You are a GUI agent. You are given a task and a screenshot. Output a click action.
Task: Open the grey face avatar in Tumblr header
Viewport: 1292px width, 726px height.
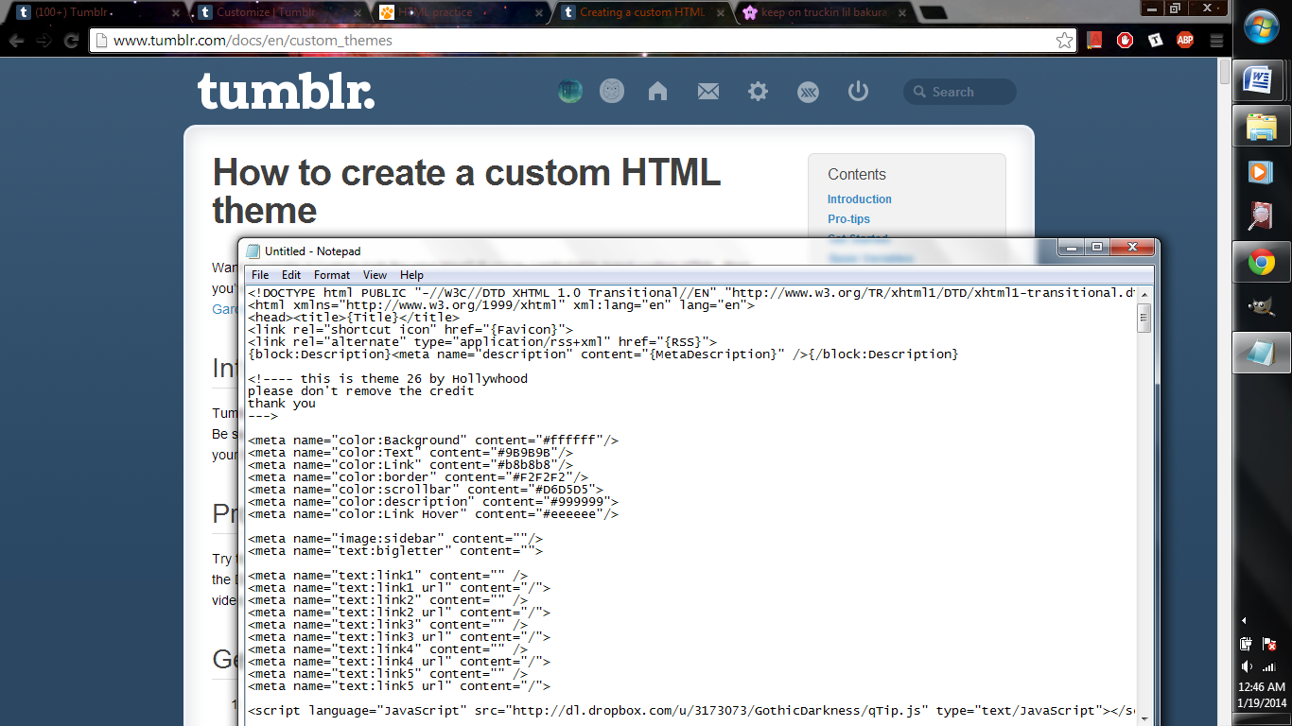point(612,91)
